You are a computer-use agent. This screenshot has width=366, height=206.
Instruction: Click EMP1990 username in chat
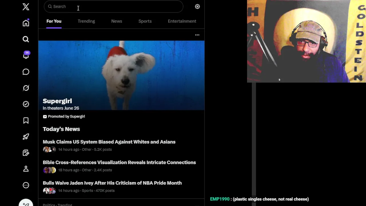pyautogui.click(x=220, y=199)
